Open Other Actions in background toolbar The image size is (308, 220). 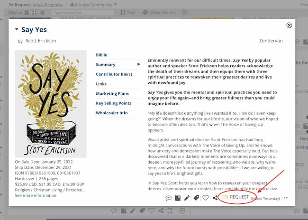159,13
